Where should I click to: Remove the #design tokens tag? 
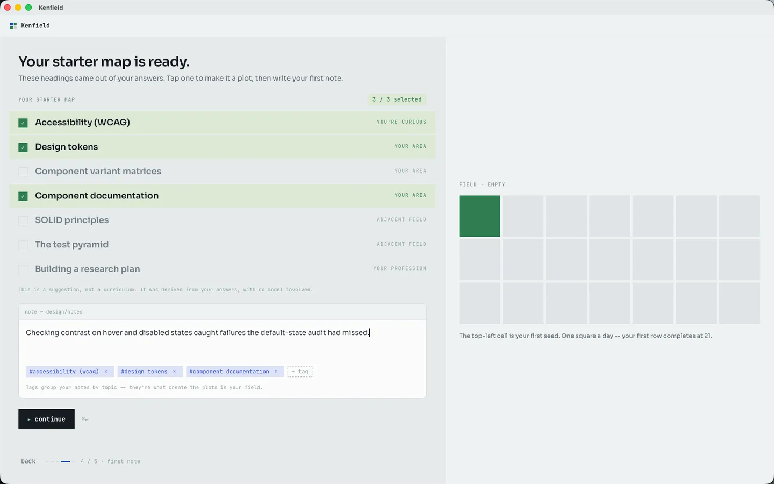pos(174,372)
